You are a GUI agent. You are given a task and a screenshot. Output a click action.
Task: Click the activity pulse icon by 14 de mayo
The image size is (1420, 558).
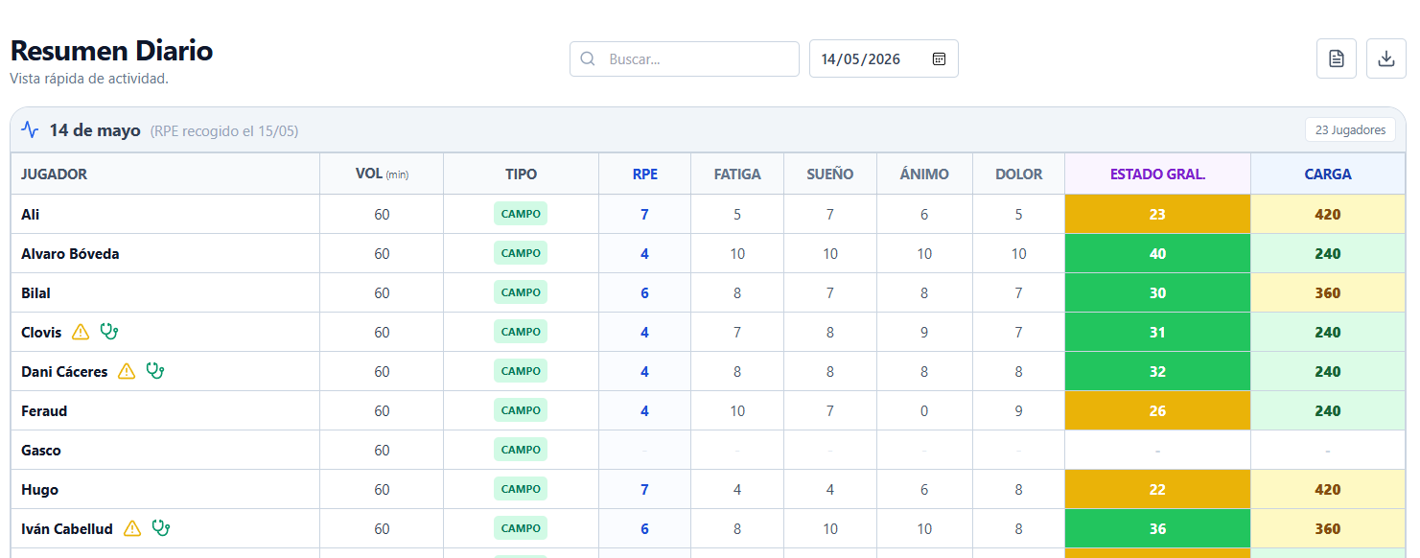[x=30, y=129]
